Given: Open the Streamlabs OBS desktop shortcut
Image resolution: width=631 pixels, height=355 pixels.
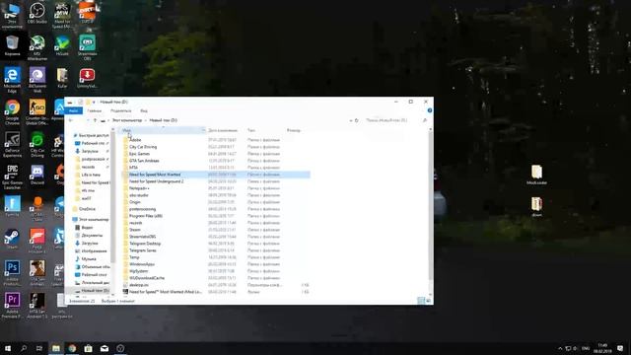Looking at the screenshot, I should click(87, 47).
